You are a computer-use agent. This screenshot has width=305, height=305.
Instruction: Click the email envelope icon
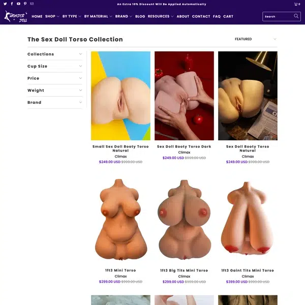coord(32,4)
